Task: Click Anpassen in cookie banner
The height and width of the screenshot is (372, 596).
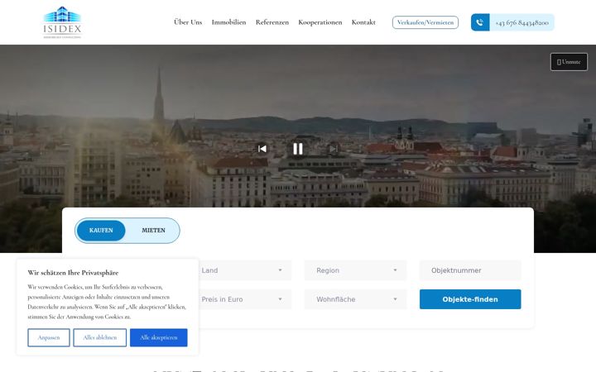Action: coord(49,337)
